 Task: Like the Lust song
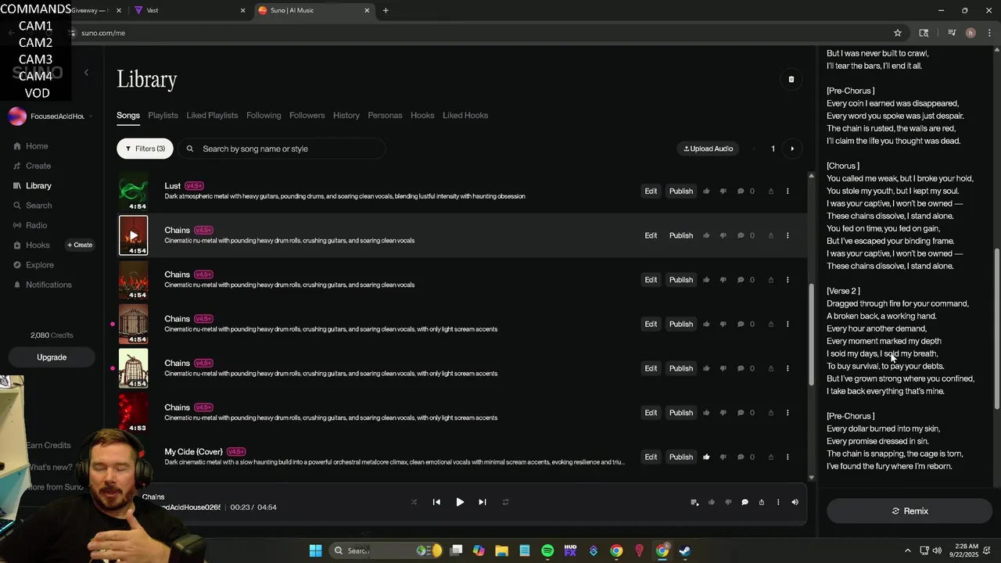click(x=706, y=191)
